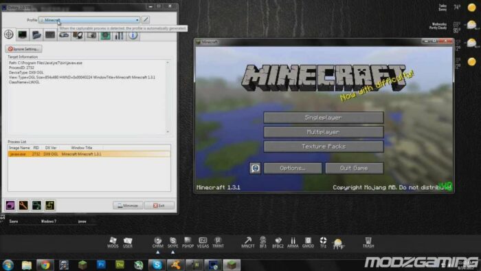Open the Audio headphones tab in Dxtory
The height and width of the screenshot is (271, 481).
tap(78, 35)
